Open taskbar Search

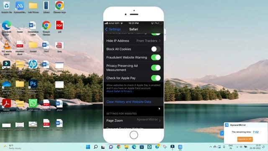point(96,147)
